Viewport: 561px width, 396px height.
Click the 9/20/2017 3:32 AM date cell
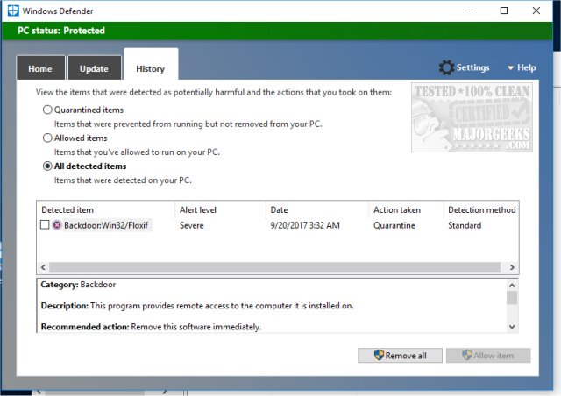tap(305, 225)
